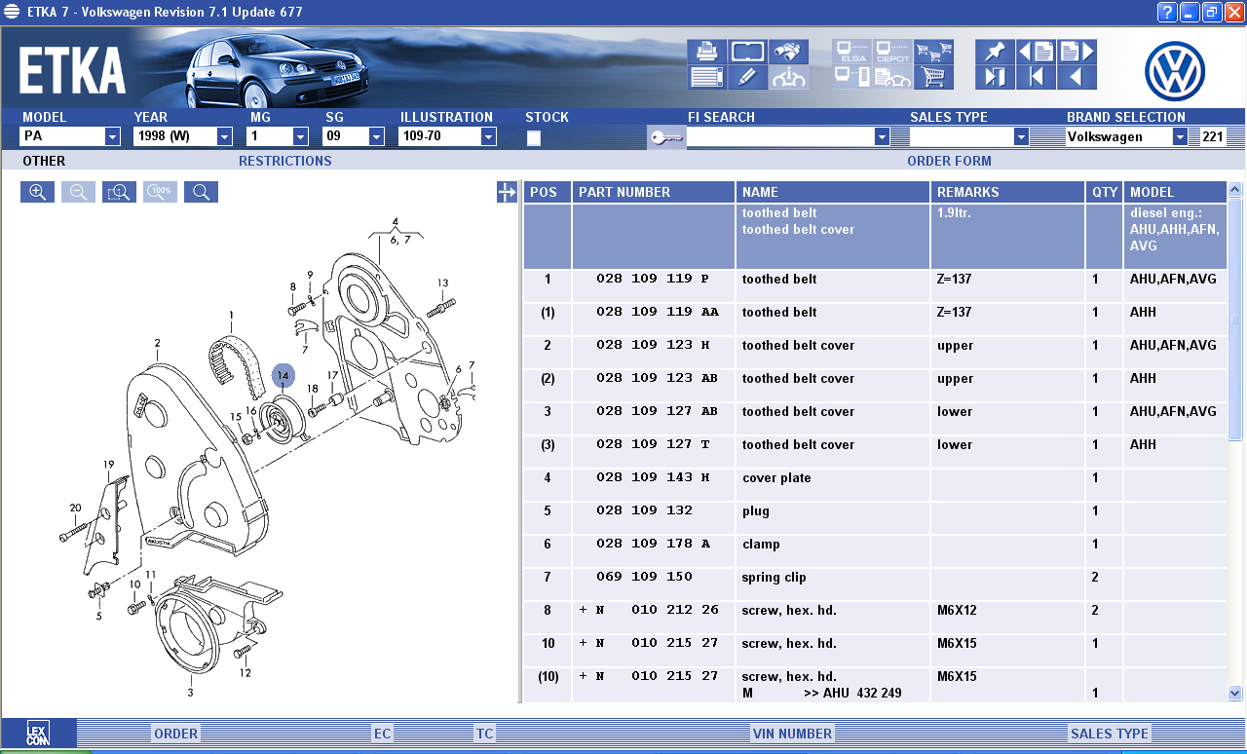Select part number 028 109 123 AB
Screen dimensions: 1247x754
click(657, 379)
